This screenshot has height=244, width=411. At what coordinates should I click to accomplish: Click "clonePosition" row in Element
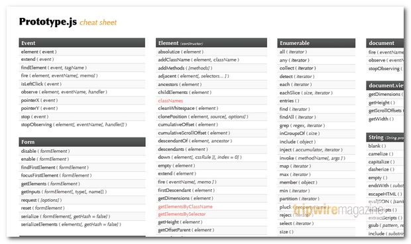tap(211, 116)
